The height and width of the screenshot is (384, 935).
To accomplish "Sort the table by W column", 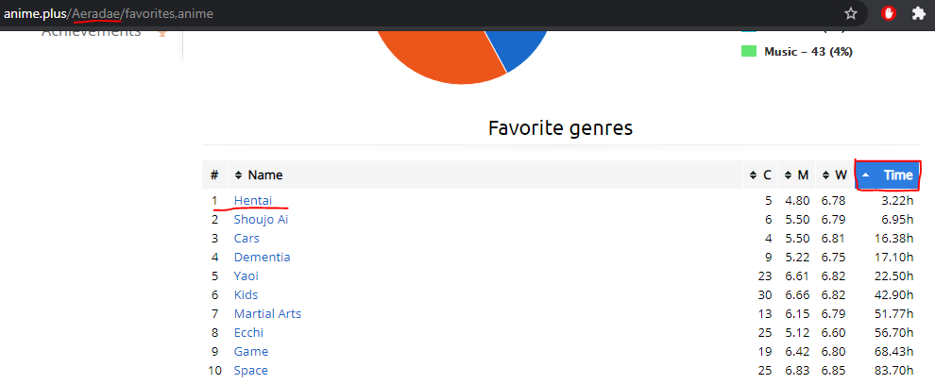I will click(835, 175).
